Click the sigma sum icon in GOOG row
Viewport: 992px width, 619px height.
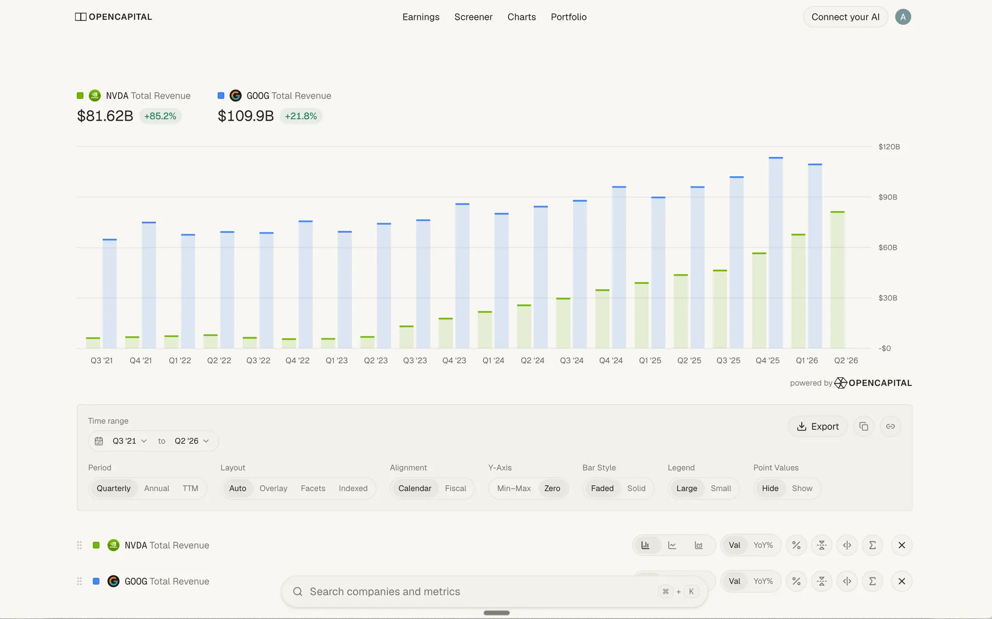tap(872, 581)
